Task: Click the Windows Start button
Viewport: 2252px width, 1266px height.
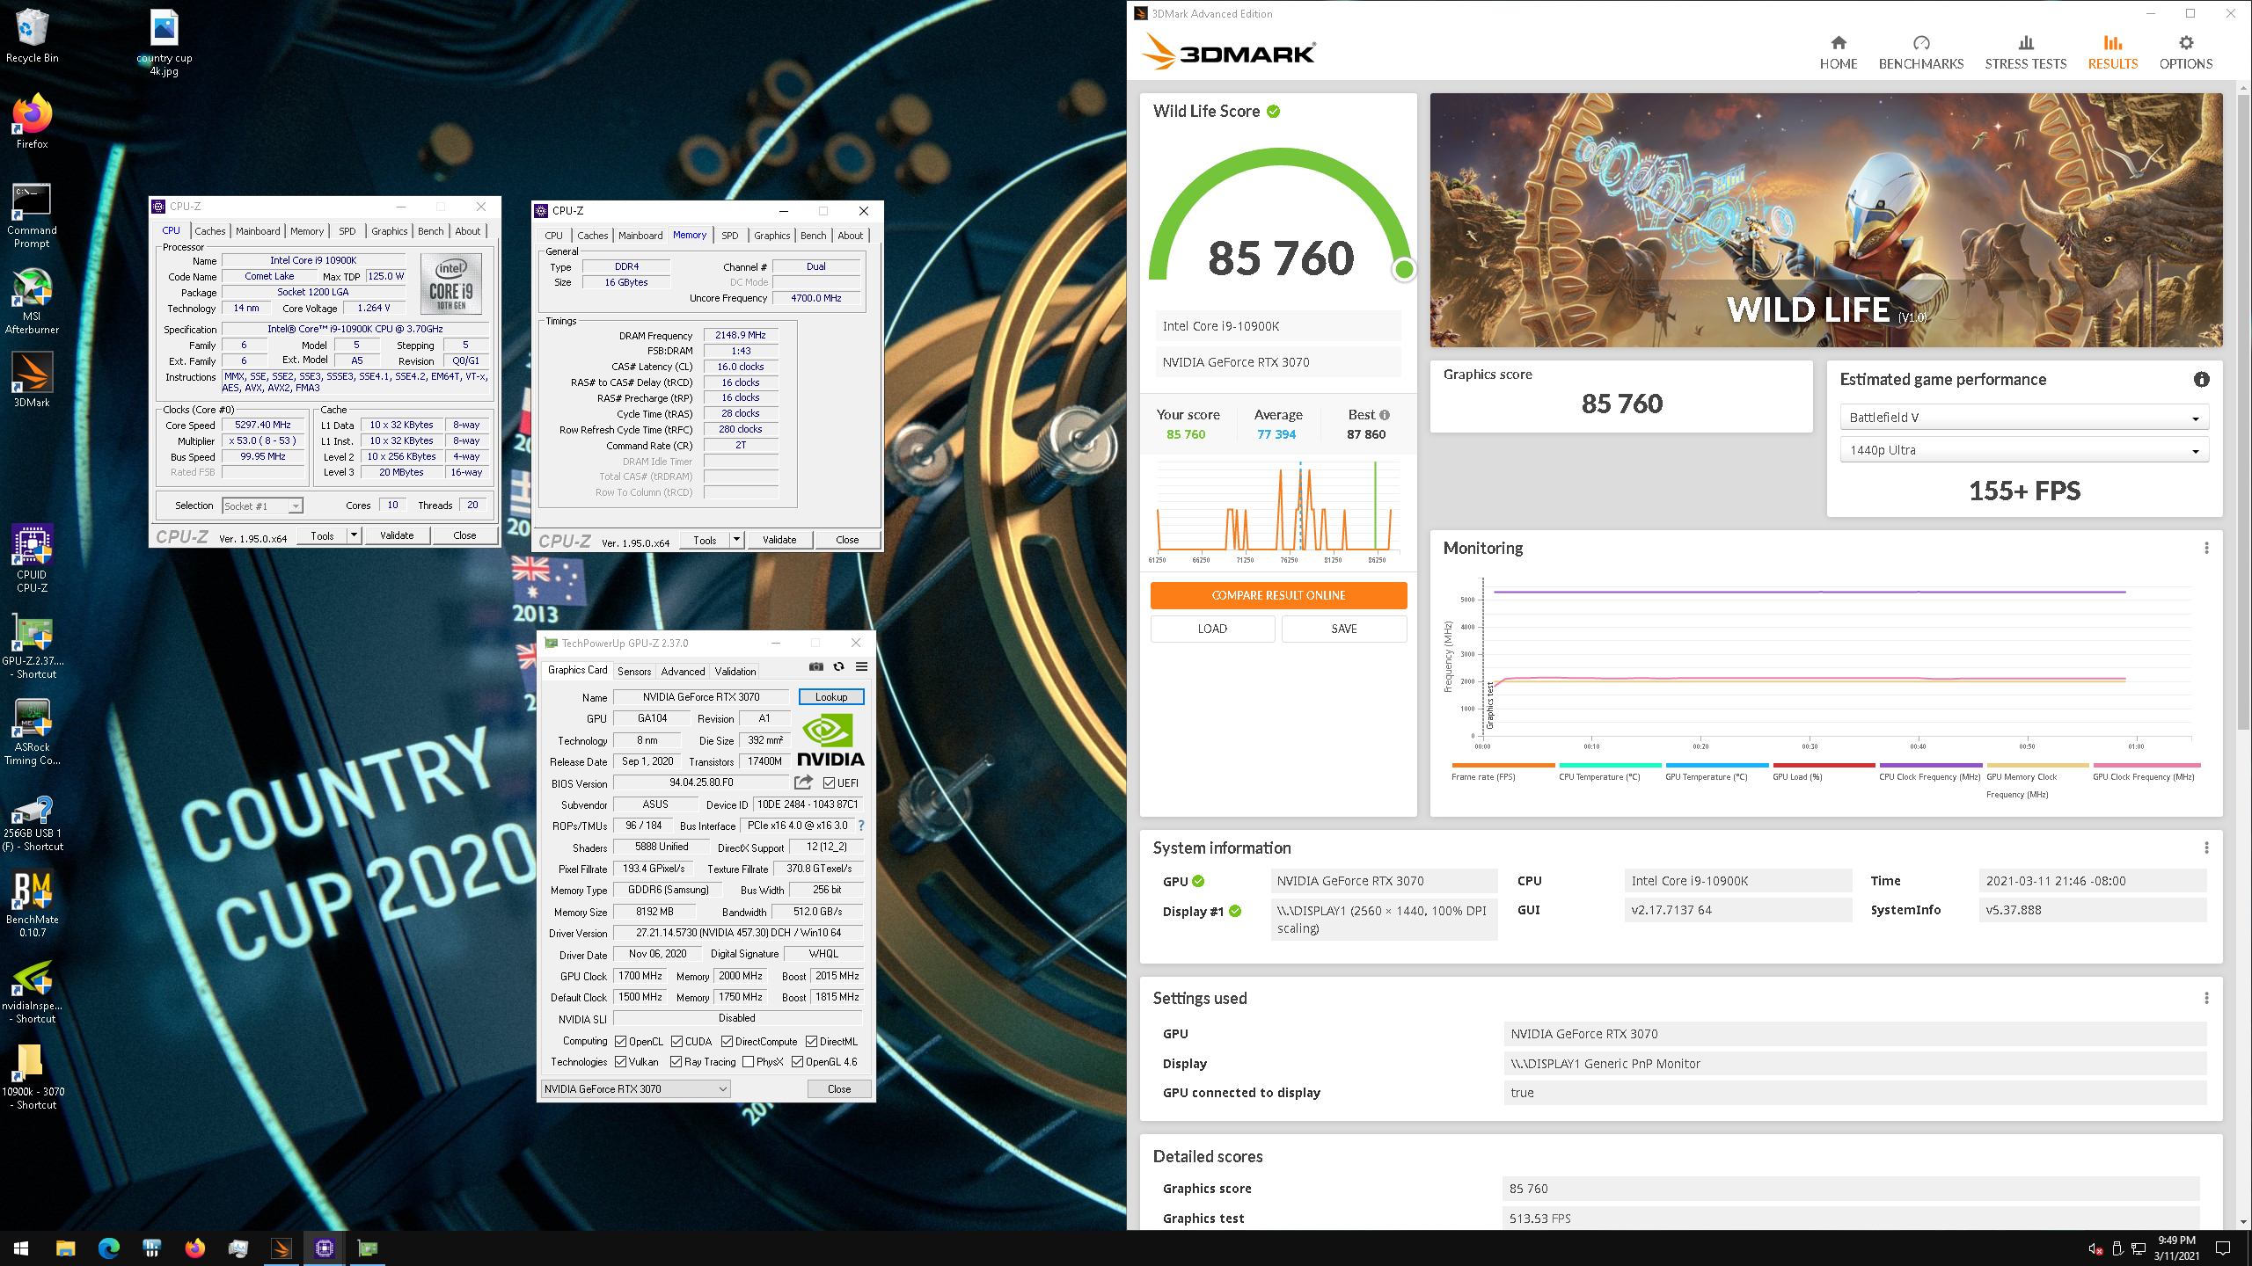Action: 21,1248
